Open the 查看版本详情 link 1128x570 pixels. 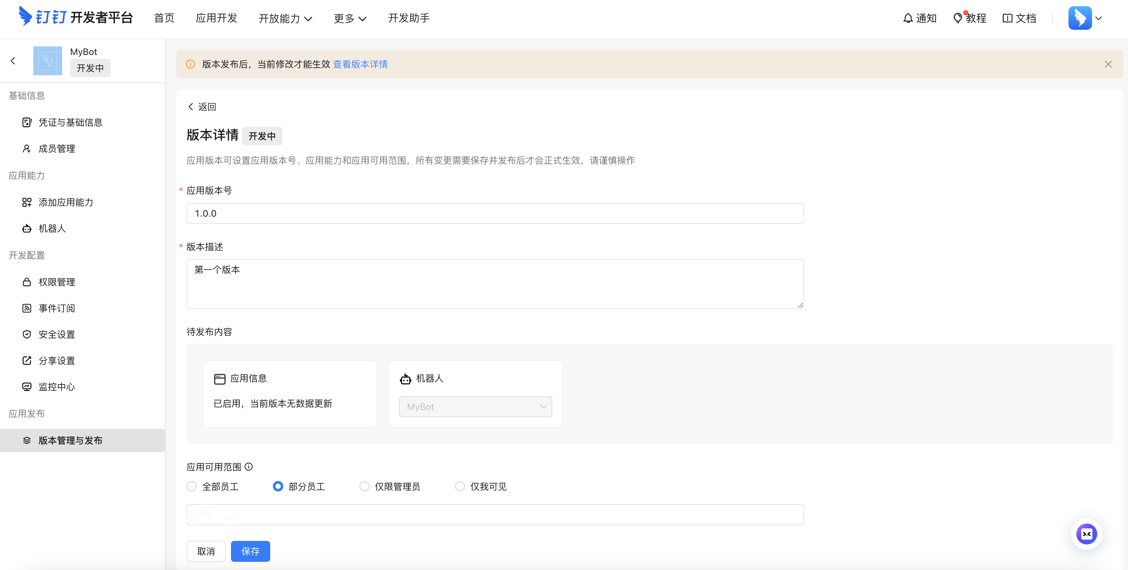coord(360,64)
